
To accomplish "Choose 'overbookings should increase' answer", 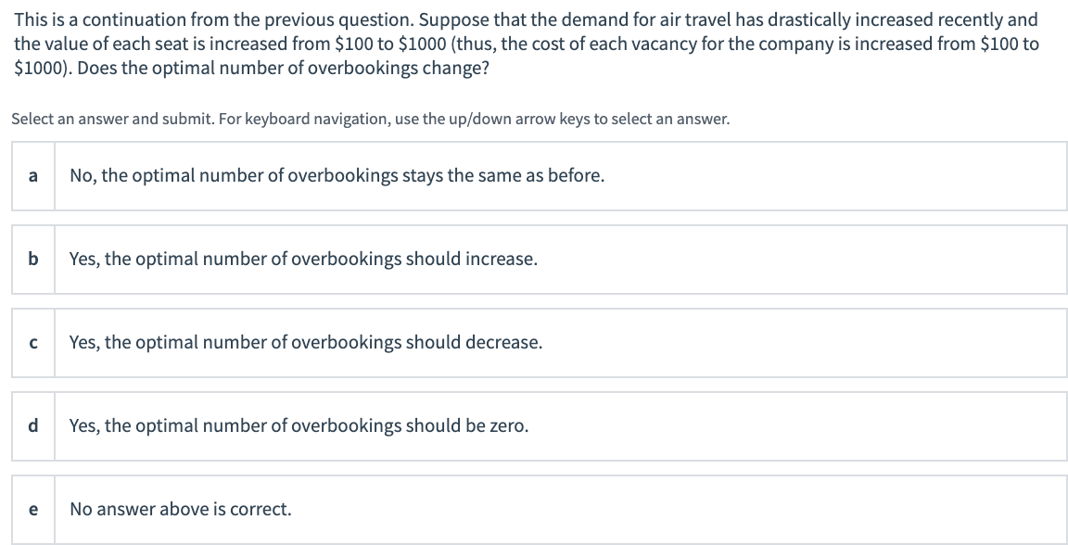I will pyautogui.click(x=303, y=260).
